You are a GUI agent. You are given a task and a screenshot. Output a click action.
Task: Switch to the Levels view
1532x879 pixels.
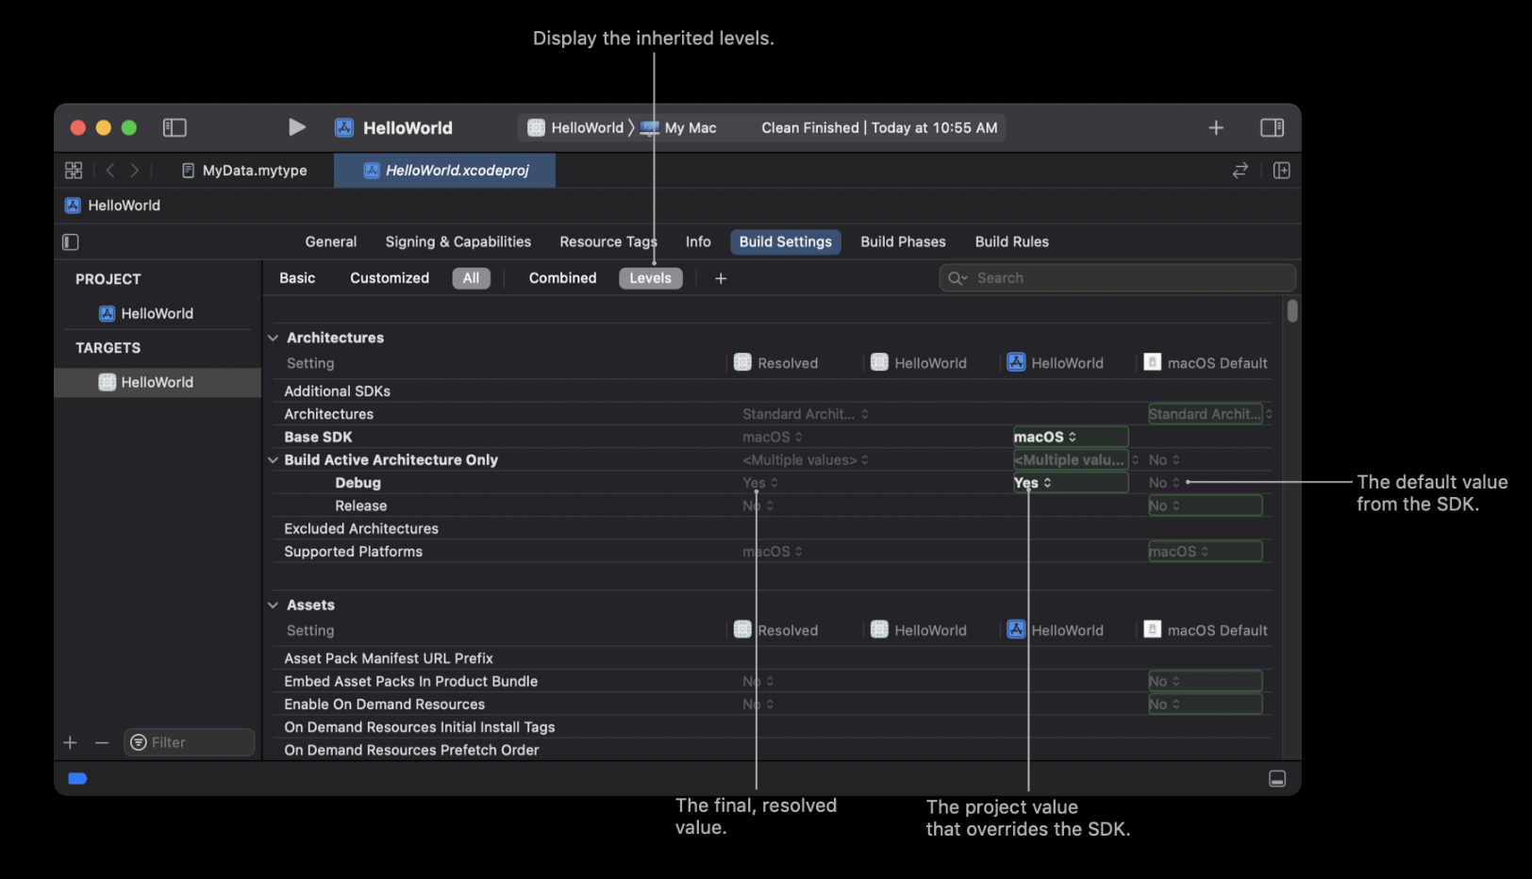pyautogui.click(x=651, y=278)
